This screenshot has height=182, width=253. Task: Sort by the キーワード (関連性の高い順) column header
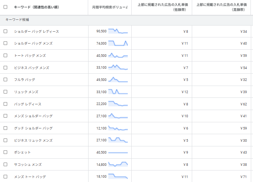point(36,7)
